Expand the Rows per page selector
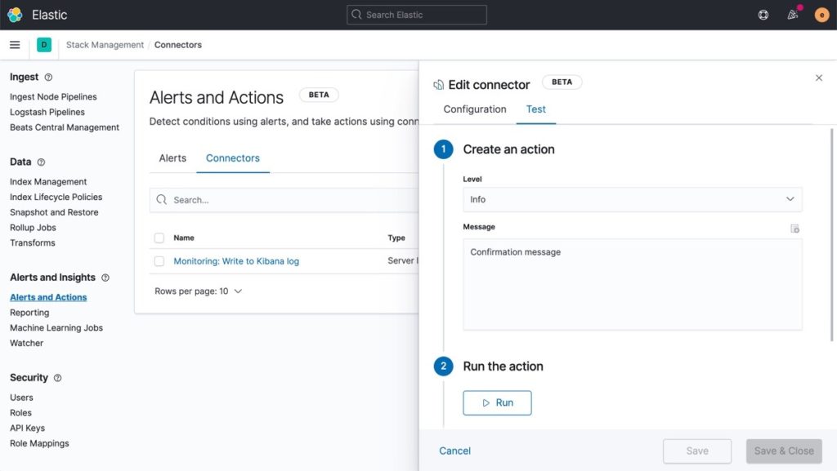The image size is (837, 471). coord(198,291)
